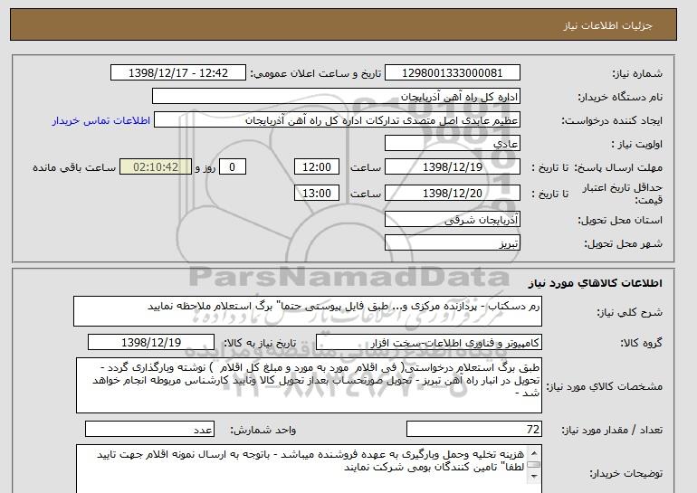Click label توضیحات خریدار
The image size is (697, 493).
click(625, 473)
